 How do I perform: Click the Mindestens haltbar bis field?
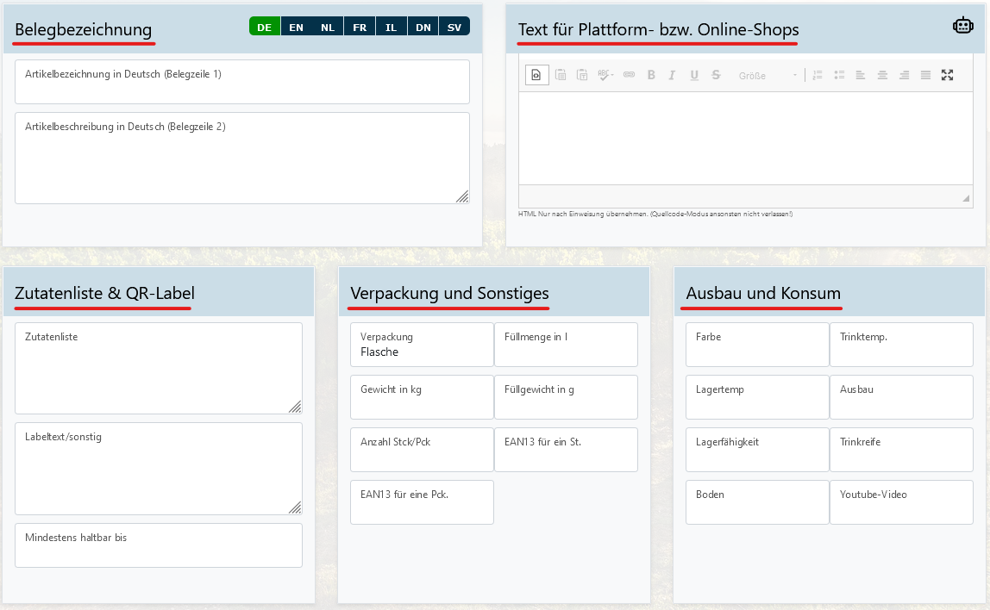coord(159,545)
